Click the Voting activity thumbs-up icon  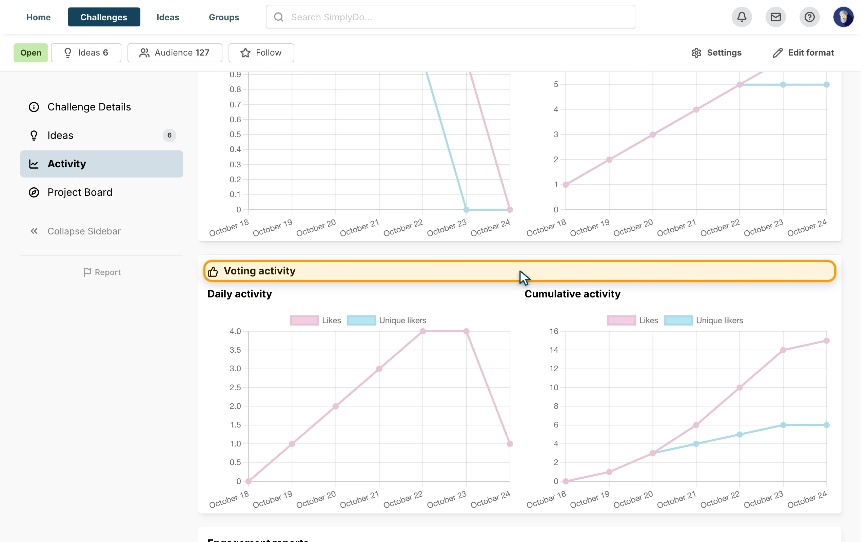(213, 271)
